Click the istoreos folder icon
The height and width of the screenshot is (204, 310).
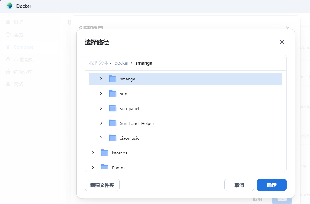click(x=104, y=153)
